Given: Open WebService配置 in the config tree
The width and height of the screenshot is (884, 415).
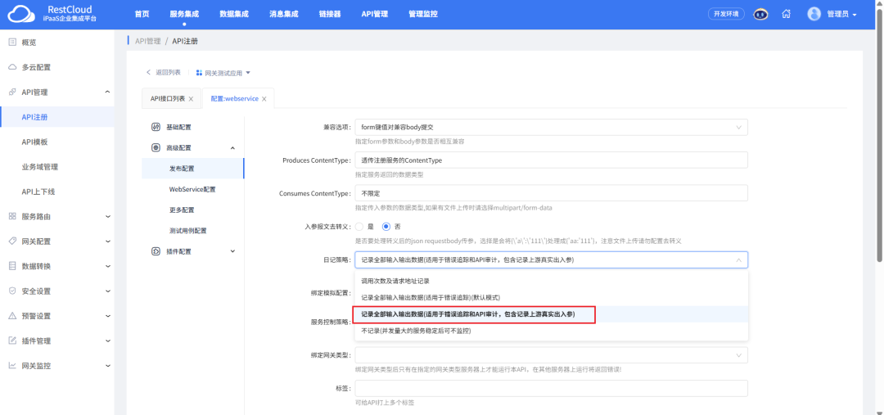Looking at the screenshot, I should [x=192, y=189].
